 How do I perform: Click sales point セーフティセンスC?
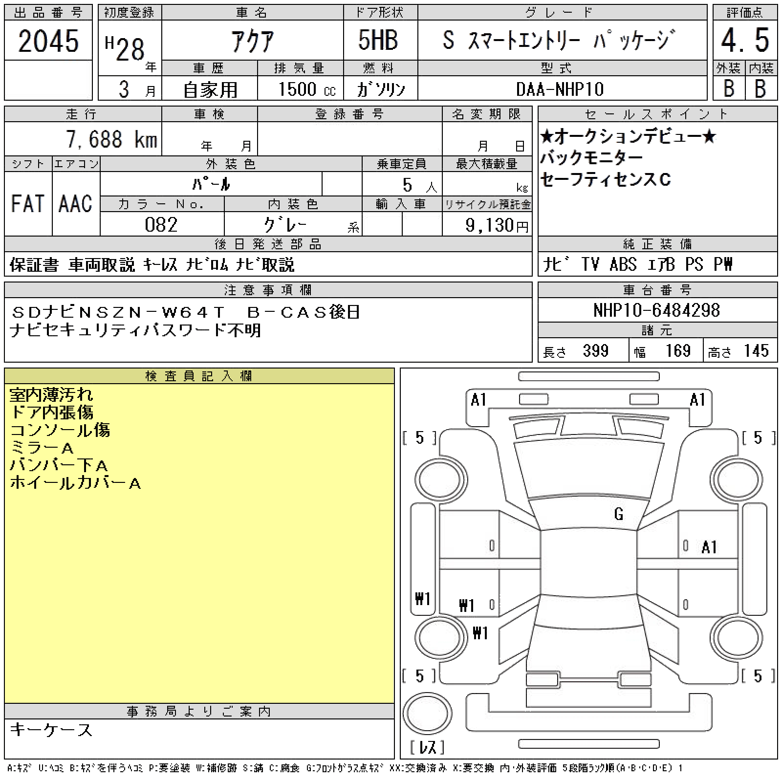tap(606, 180)
